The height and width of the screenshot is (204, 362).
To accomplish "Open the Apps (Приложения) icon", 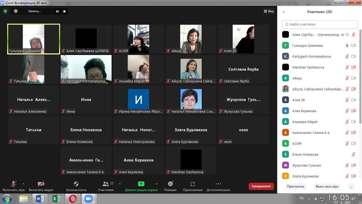I will 193,186.
